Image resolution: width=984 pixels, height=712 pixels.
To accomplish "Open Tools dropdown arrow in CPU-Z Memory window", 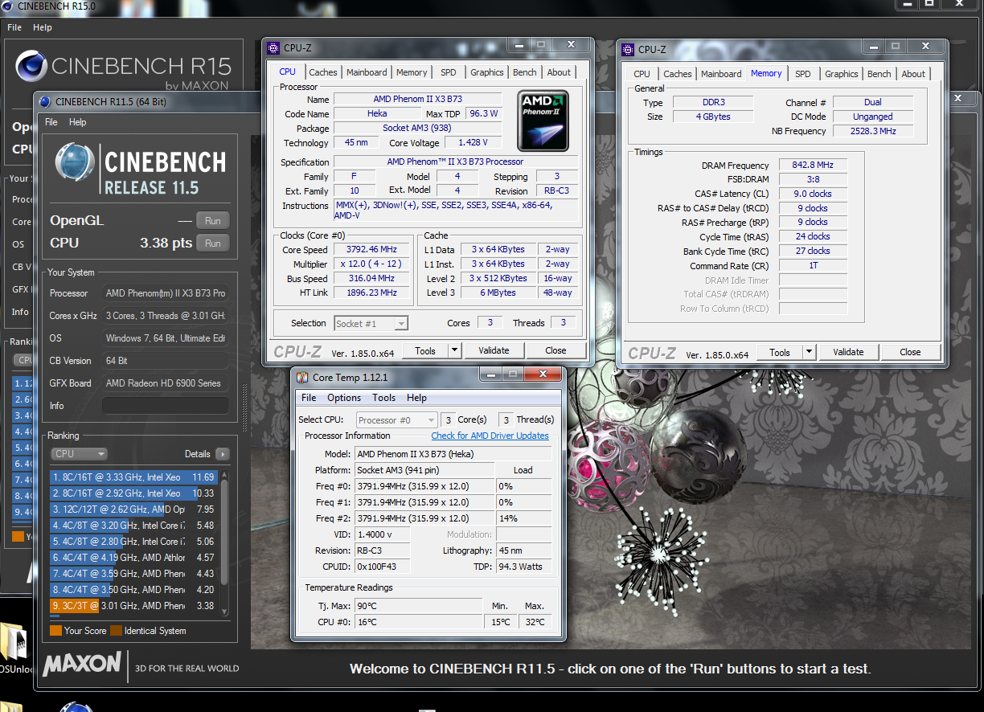I will 809,352.
